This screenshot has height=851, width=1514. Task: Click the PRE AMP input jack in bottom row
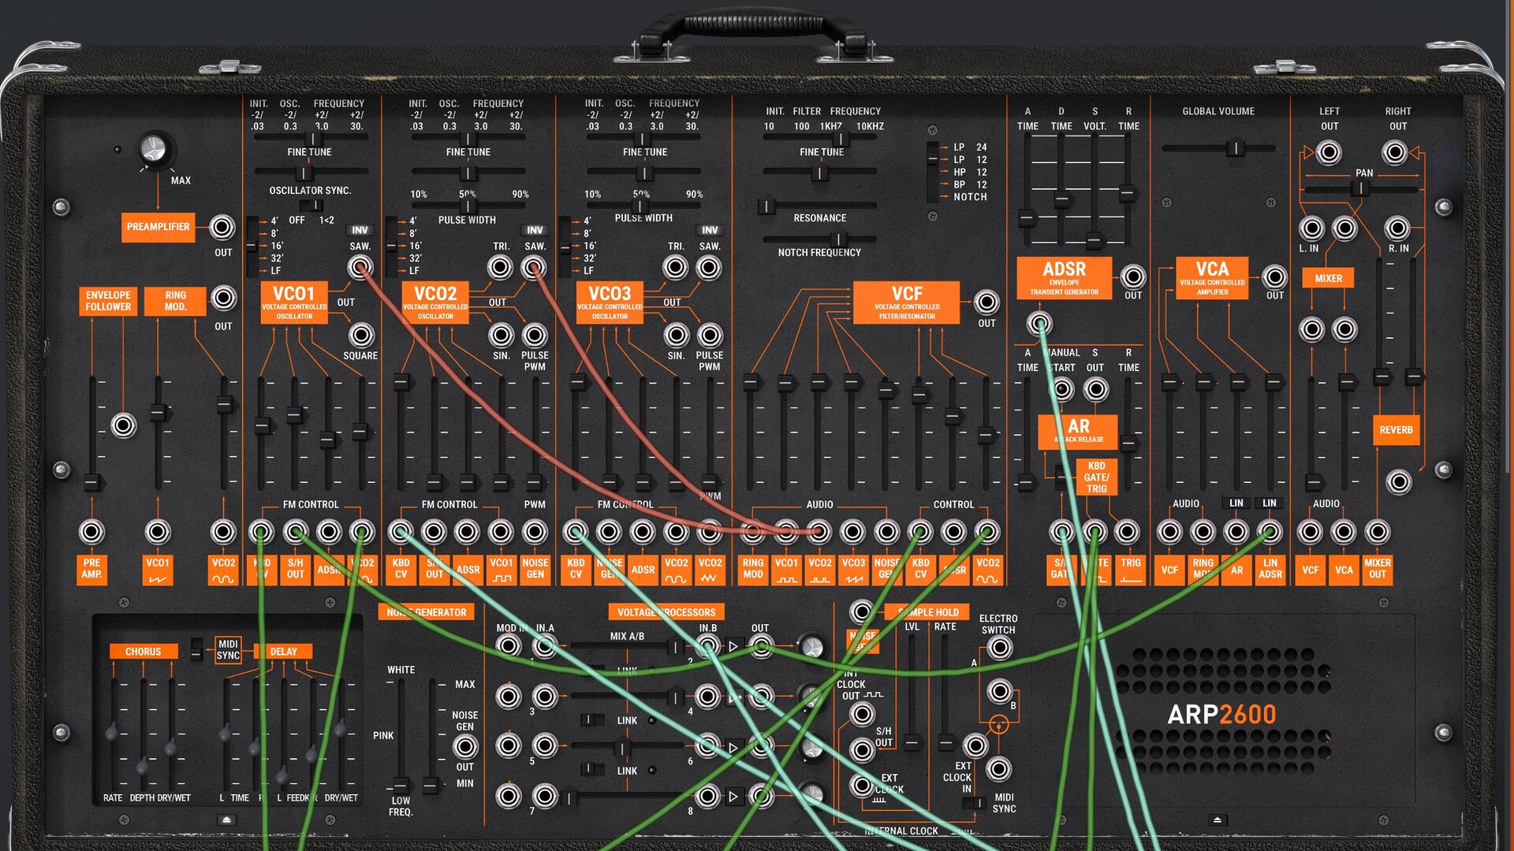91,532
